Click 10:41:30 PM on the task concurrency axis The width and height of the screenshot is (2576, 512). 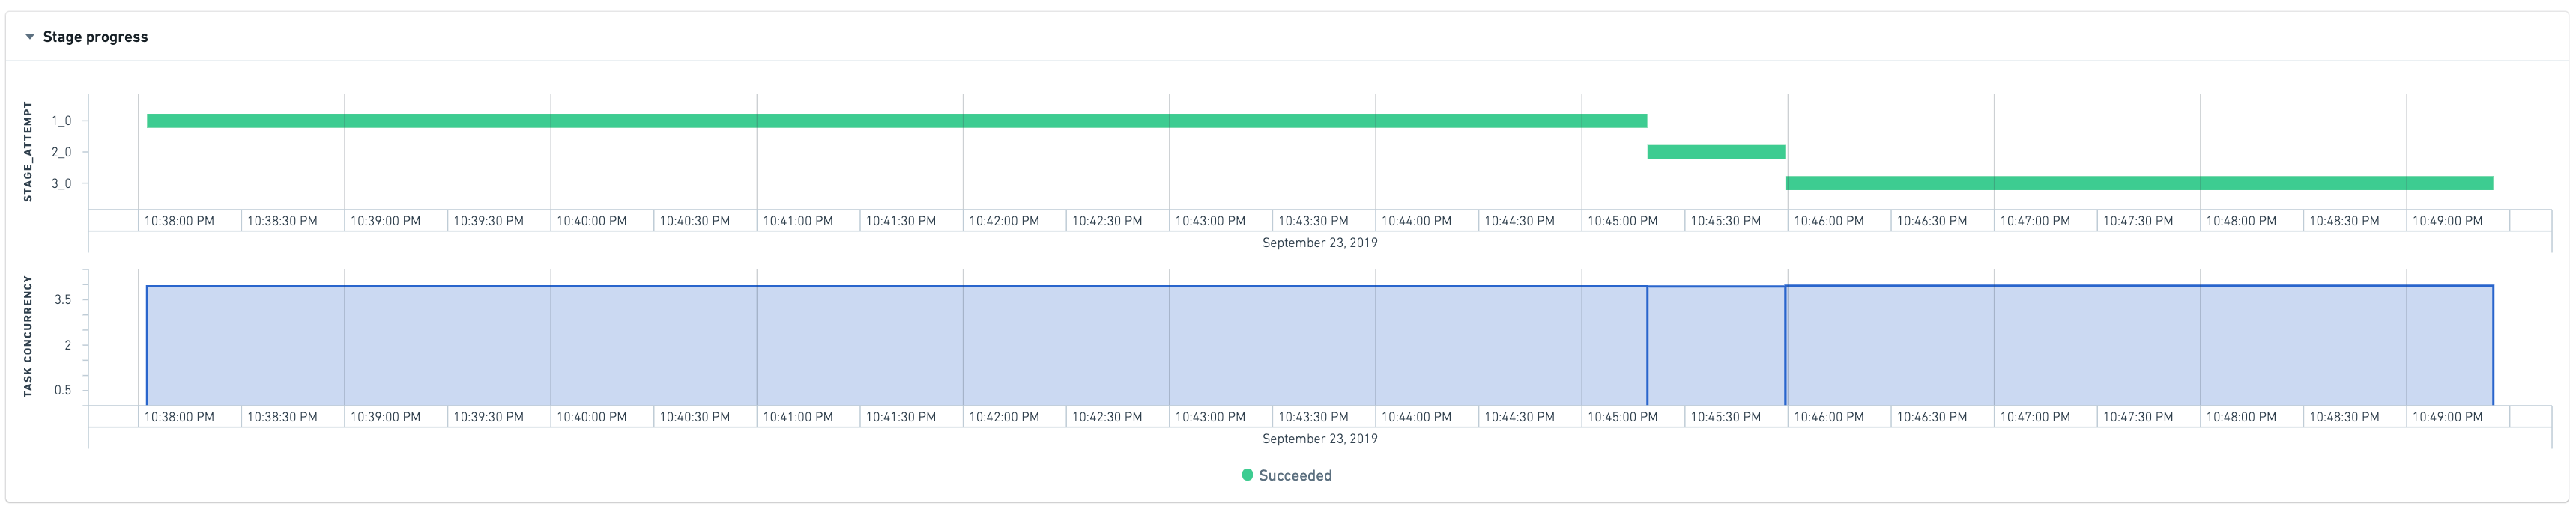click(x=901, y=417)
